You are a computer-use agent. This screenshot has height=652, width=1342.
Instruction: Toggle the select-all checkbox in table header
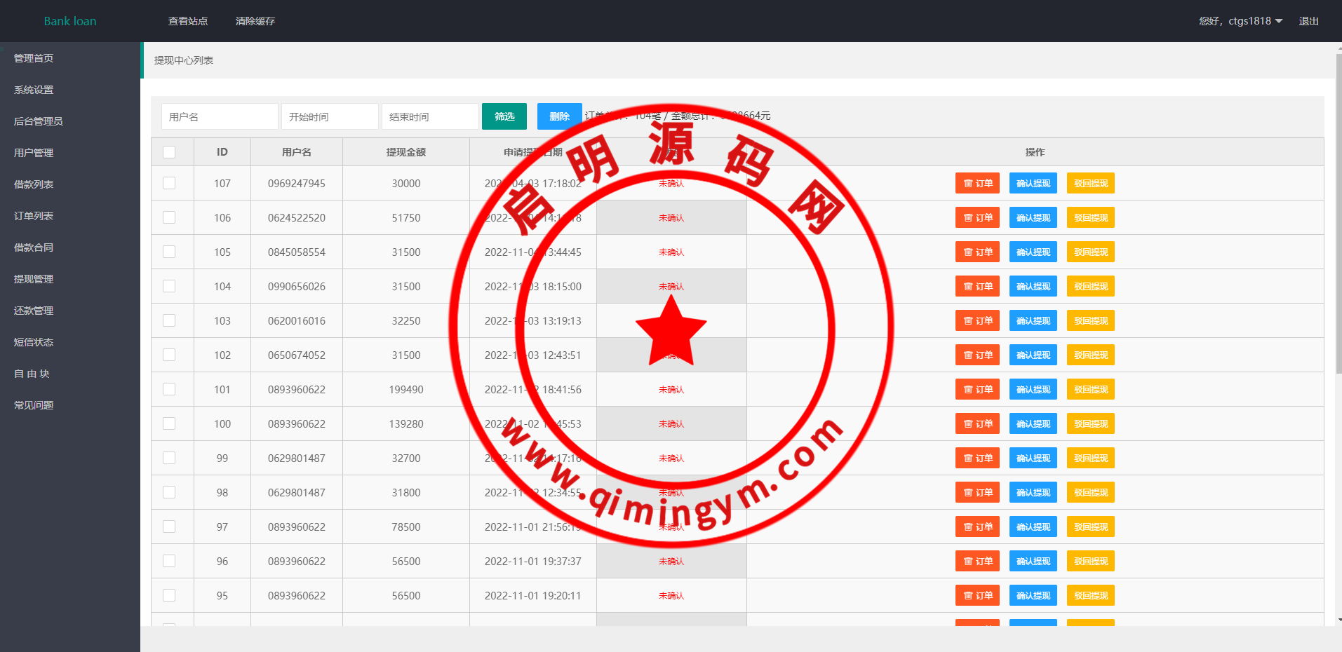169,152
